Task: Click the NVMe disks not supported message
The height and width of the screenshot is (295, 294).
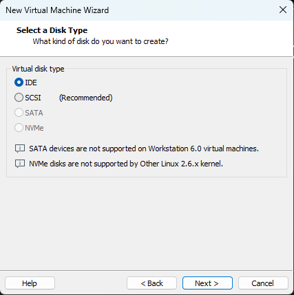Action: pos(126,164)
